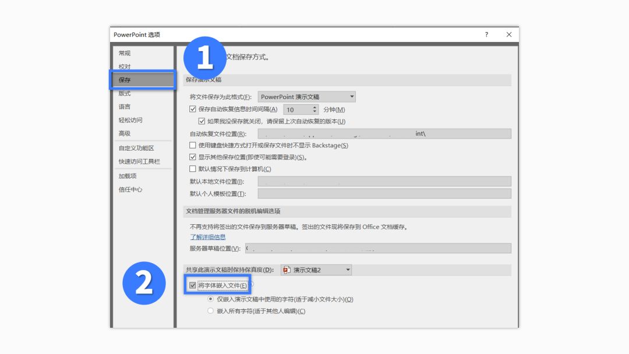This screenshot has width=629, height=354.
Task: Click the 不再支持将签出的文件 description text
Action: coord(299,226)
